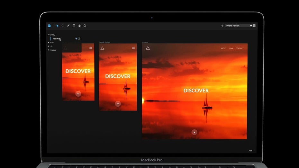Expand the JS folder in sidebar

pos(49,46)
